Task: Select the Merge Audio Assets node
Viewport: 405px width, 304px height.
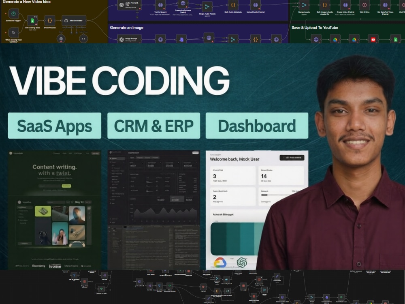Action: tap(207, 7)
